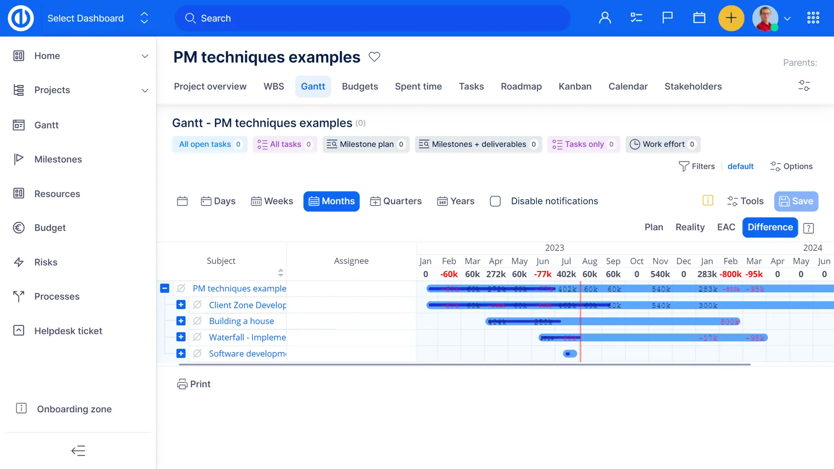Click the yellow plus add button
This screenshot has width=834, height=469.
(x=731, y=18)
